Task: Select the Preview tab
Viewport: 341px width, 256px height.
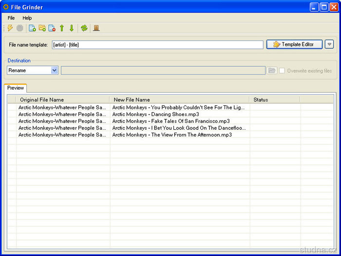Action: [x=16, y=88]
